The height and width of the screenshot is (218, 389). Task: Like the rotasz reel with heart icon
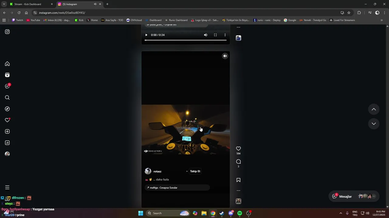[x=239, y=149]
